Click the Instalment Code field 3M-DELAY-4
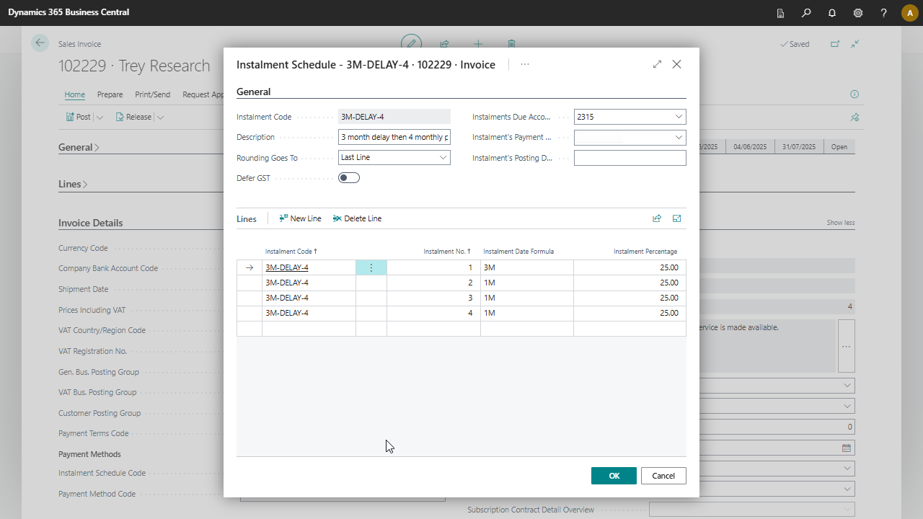 (394, 116)
